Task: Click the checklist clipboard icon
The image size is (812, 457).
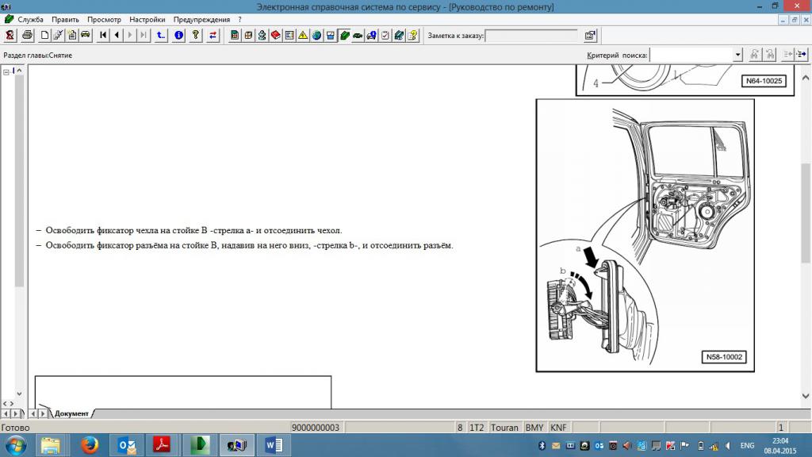Action: 385,35
